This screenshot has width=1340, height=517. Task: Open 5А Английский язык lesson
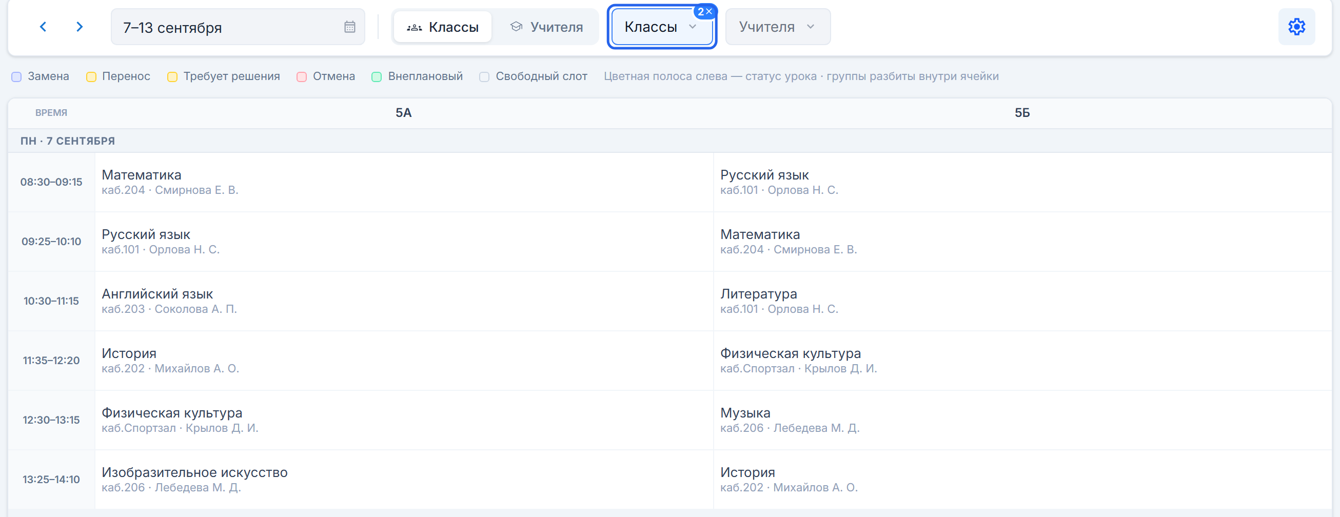[x=404, y=301]
